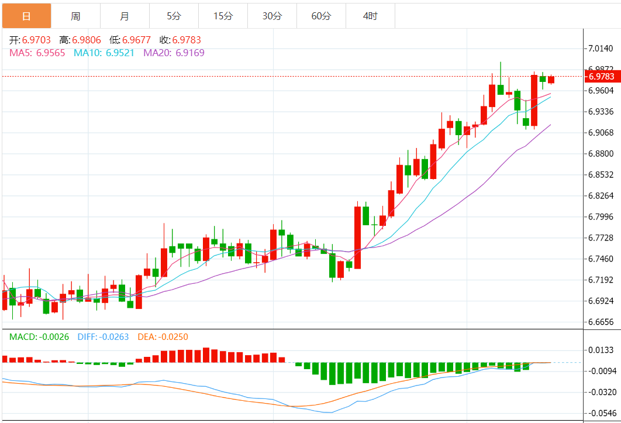Click the 6.9604 price axis label
The image size is (621, 423).
[x=601, y=90]
